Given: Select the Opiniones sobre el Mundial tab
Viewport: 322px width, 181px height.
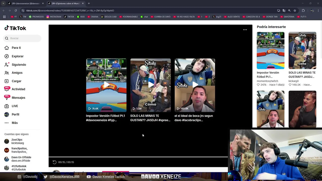Looking at the screenshot, I should (x=65, y=4).
